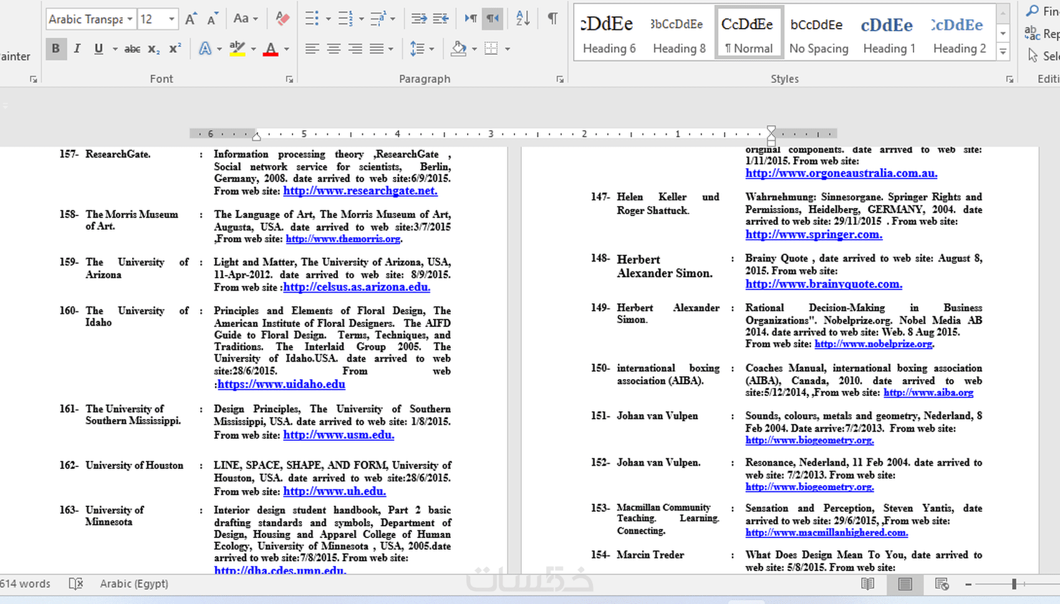Toggle Show/Hide paragraph marks
Viewport: 1060px width, 604px height.
click(552, 19)
